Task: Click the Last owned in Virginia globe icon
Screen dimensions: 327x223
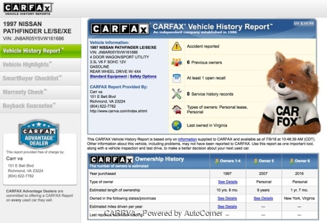Action: tap(177, 125)
